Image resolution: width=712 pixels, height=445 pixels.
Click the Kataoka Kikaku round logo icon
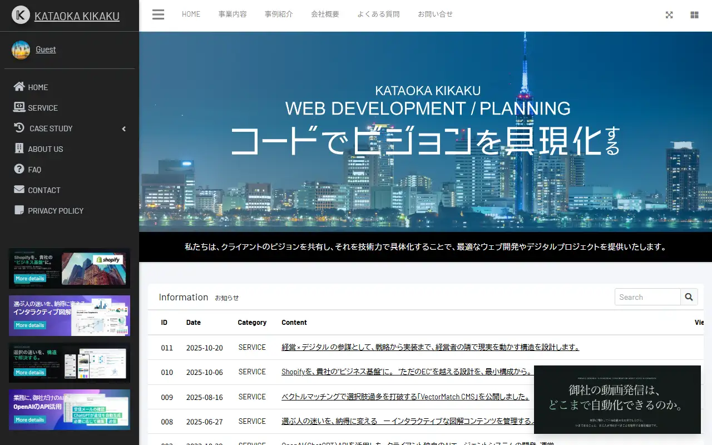click(x=21, y=15)
